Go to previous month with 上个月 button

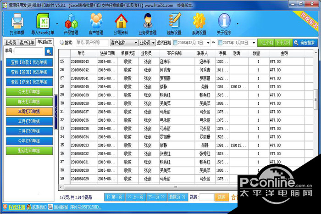[266, 43]
